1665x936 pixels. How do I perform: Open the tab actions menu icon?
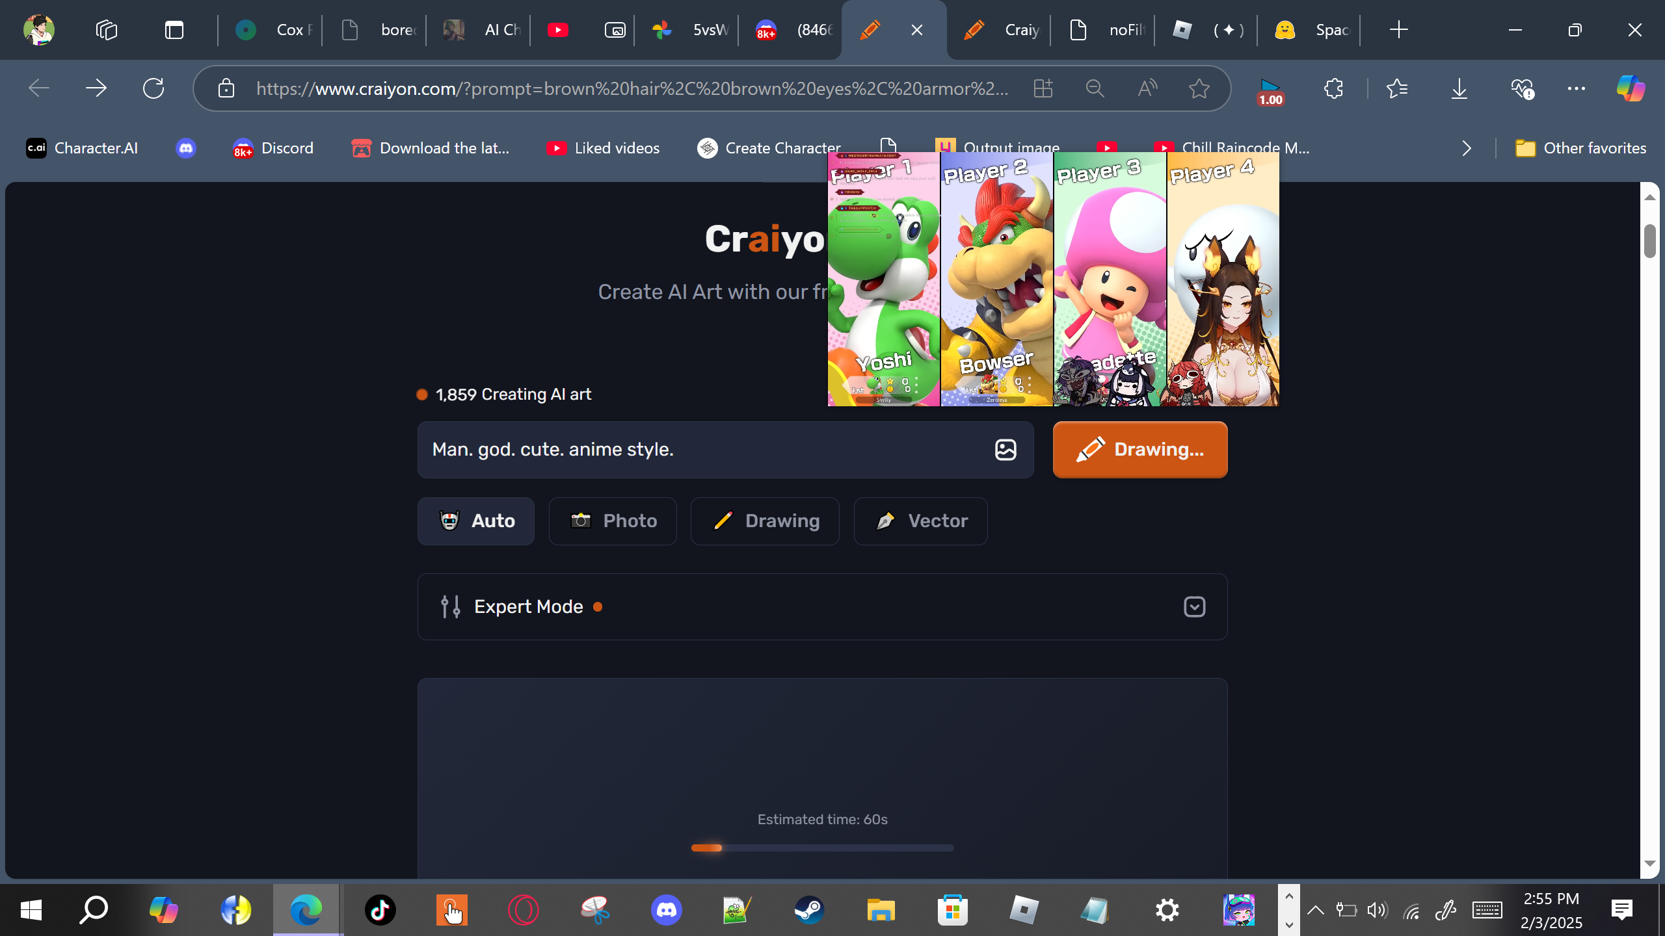click(174, 30)
